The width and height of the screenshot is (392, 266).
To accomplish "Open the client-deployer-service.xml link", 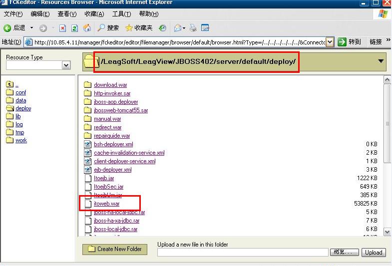I will tap(124, 161).
